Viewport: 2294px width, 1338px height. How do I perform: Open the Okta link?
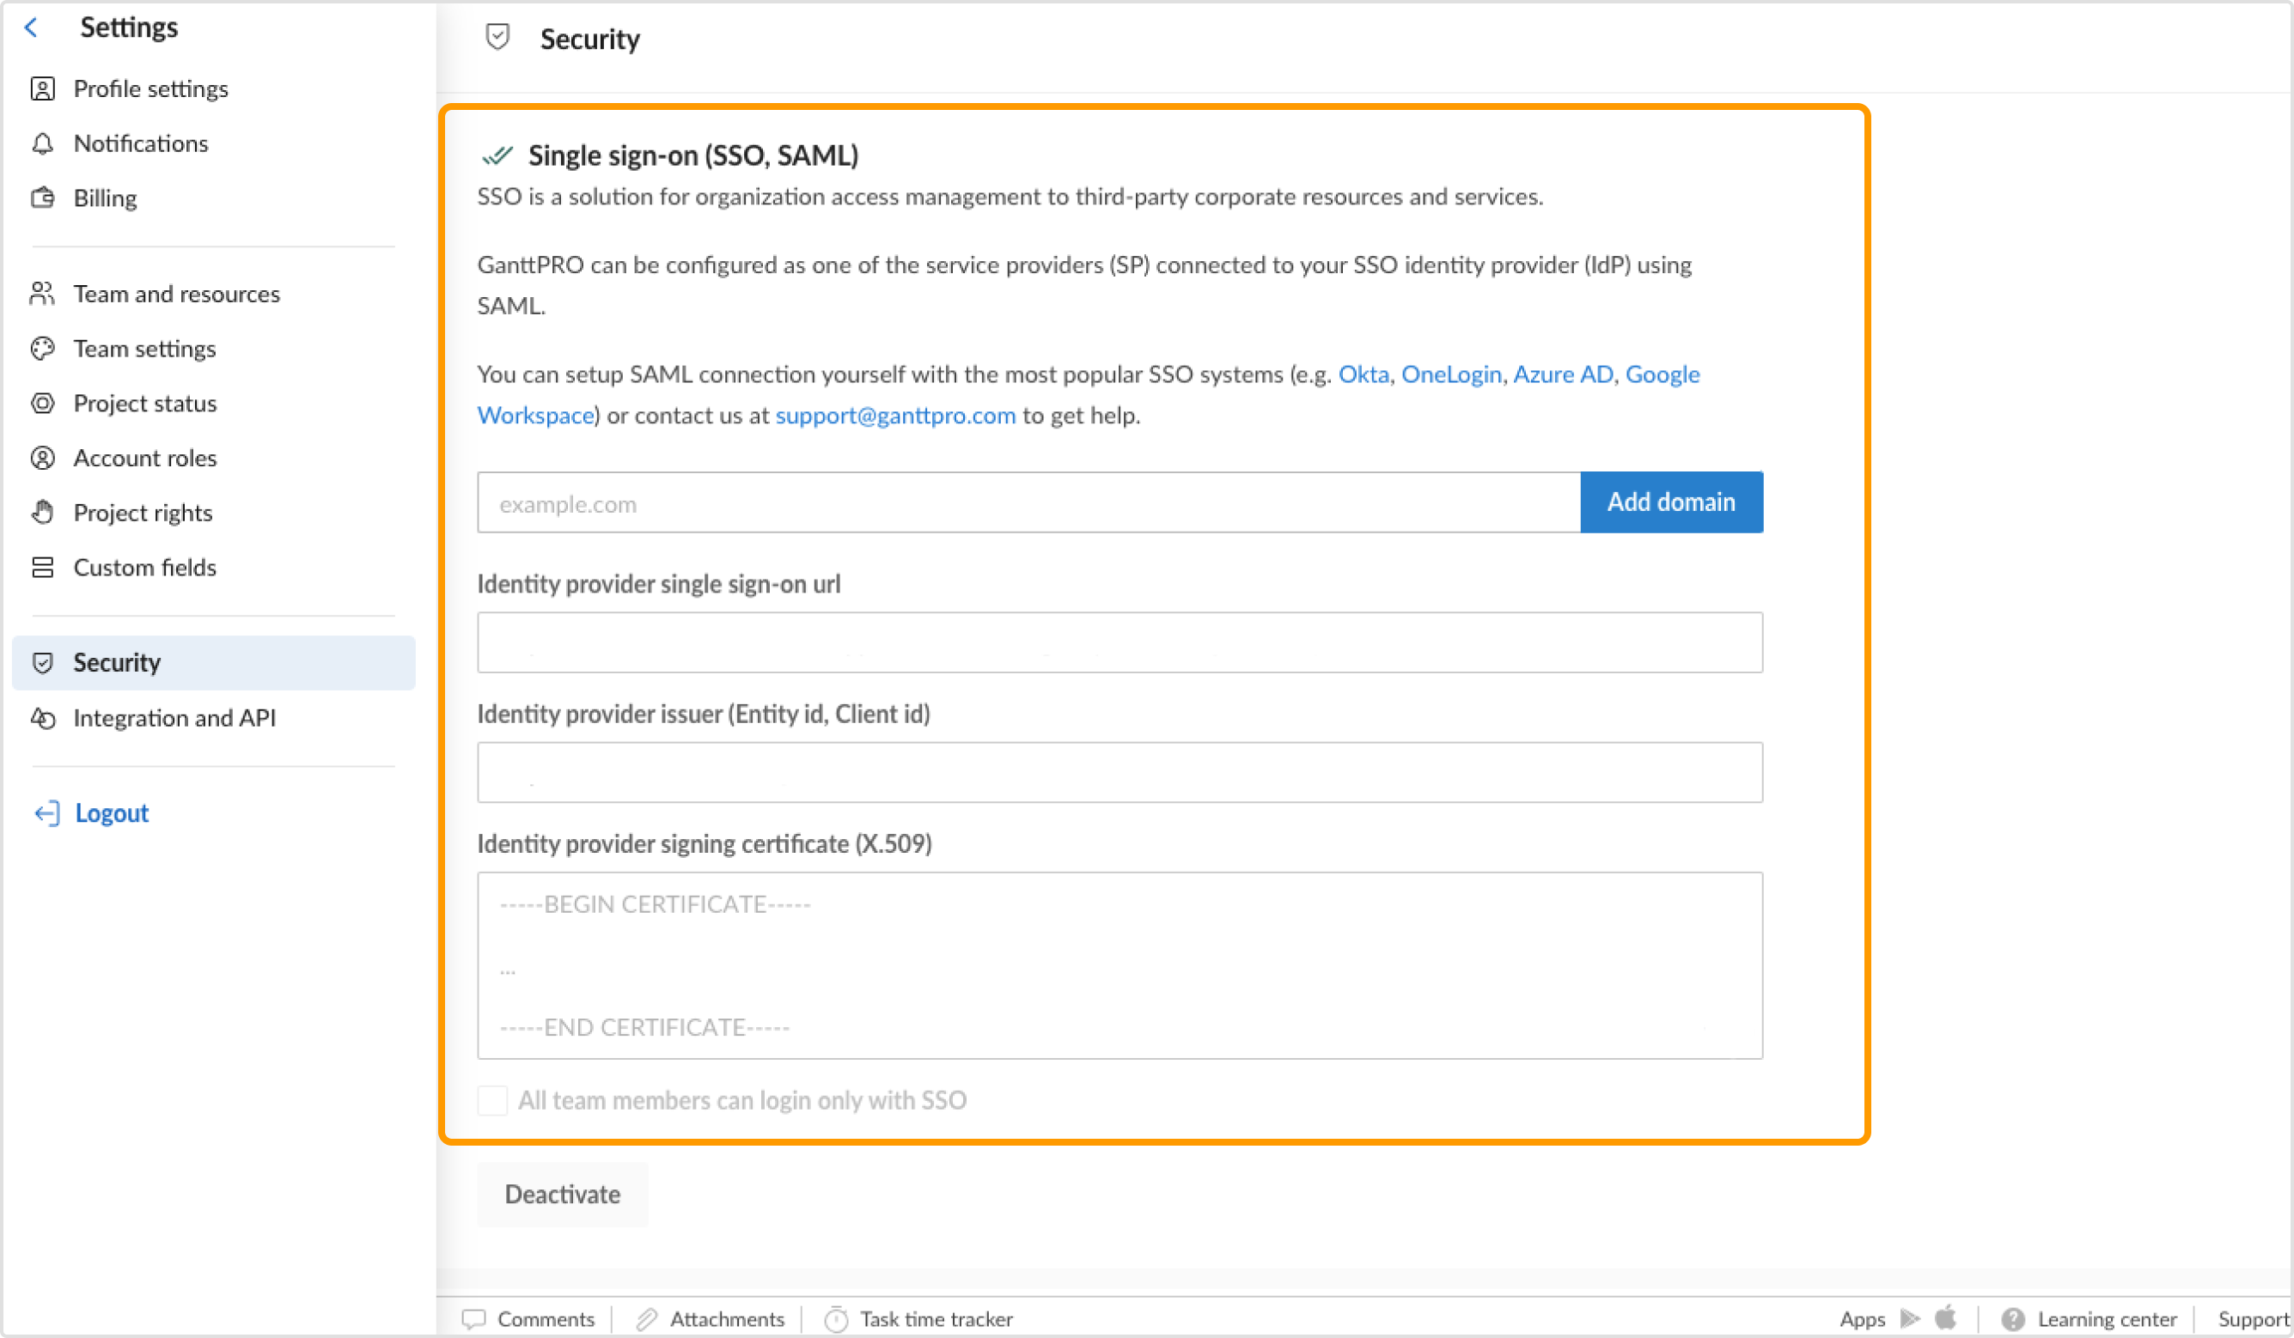[x=1363, y=374]
